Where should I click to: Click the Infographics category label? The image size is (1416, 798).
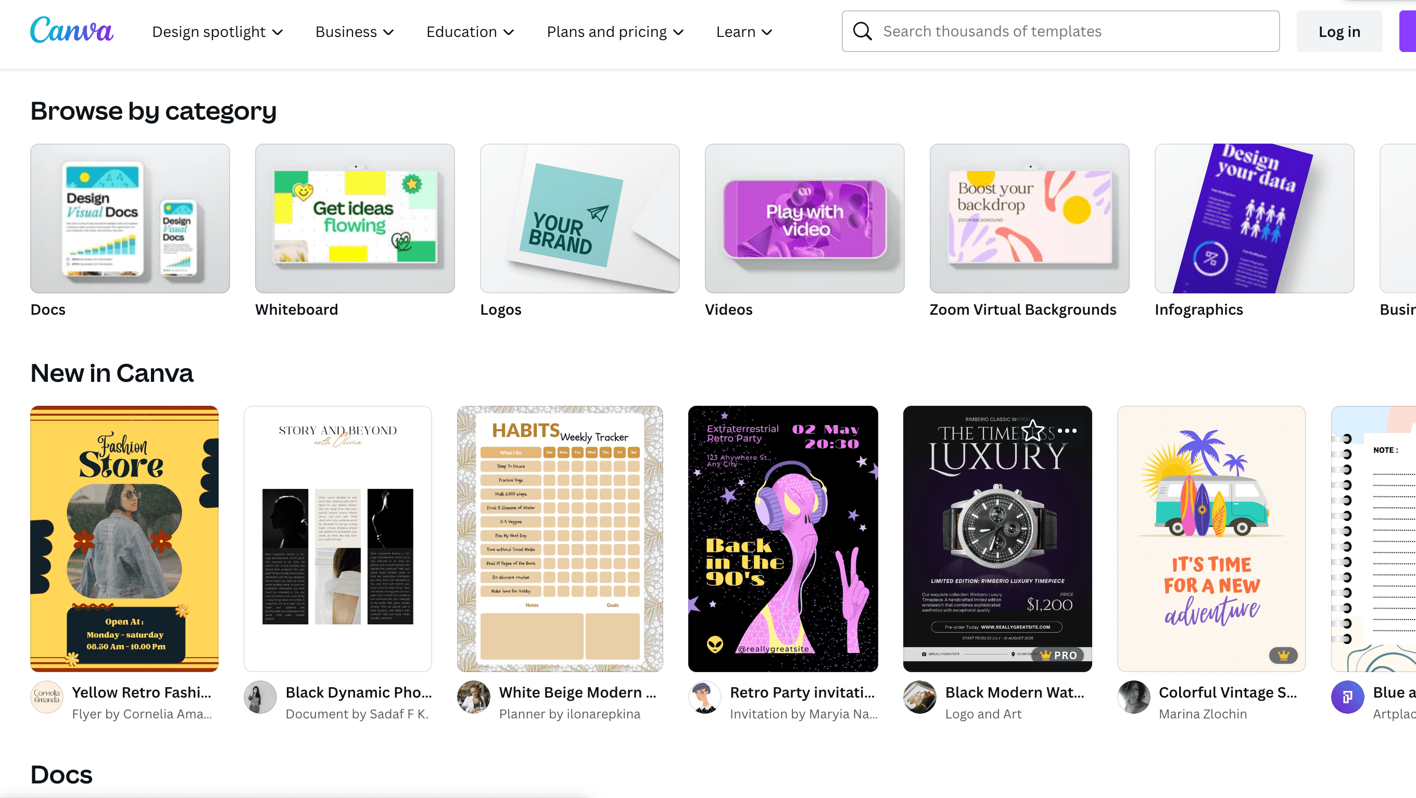1198,310
